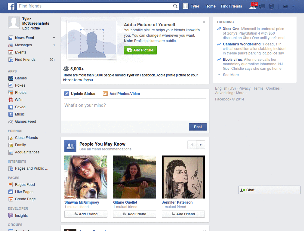Image resolution: width=308 pixels, height=231 pixels.
Task: Click Tyler McScreenshots name link
Action: pyautogui.click(x=35, y=21)
